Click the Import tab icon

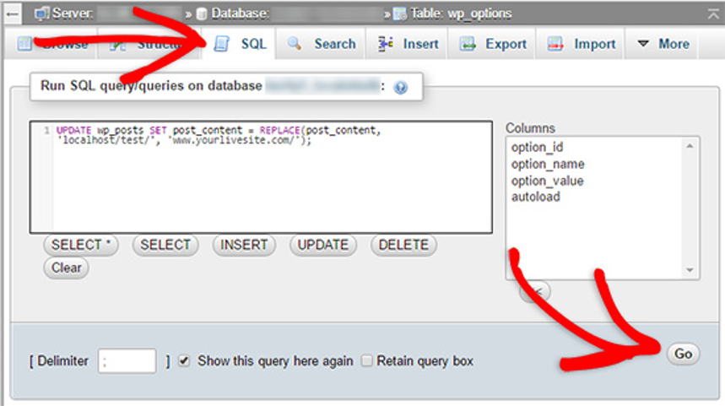point(555,44)
